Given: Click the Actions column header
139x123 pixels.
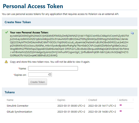Looking at the screenshot, I should 123,100.
